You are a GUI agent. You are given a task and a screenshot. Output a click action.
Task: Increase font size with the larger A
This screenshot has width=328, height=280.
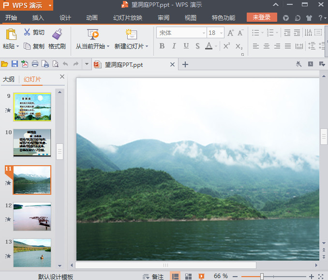coord(231,32)
